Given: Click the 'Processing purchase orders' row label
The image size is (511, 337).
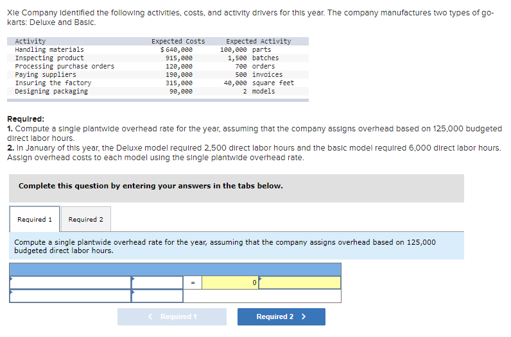Looking at the screenshot, I should tap(65, 67).
